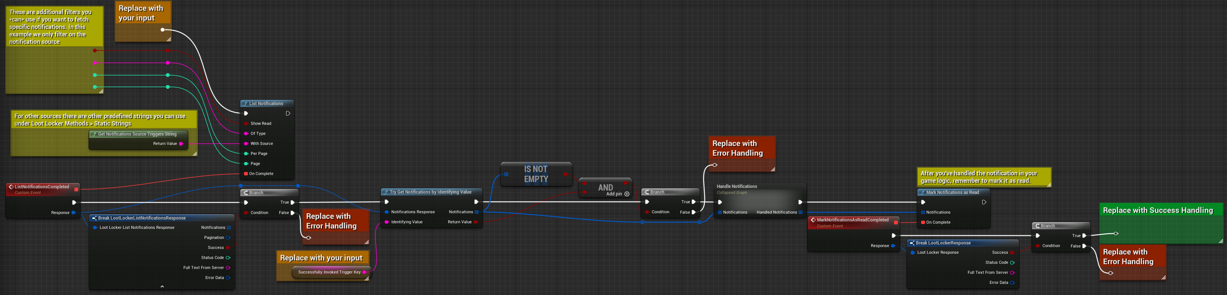
Task: Click function icon on Try Get Notifications node
Action: coord(385,192)
